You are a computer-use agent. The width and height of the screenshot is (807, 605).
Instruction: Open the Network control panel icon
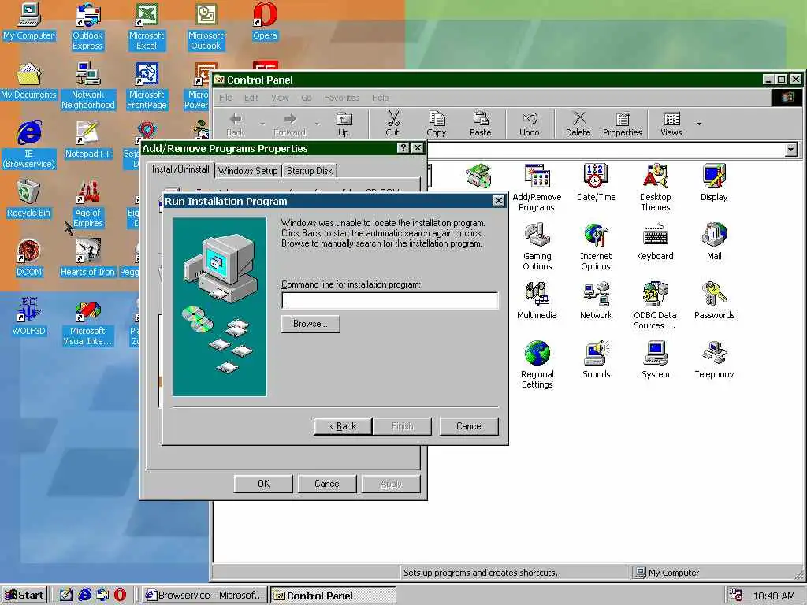[596, 301]
